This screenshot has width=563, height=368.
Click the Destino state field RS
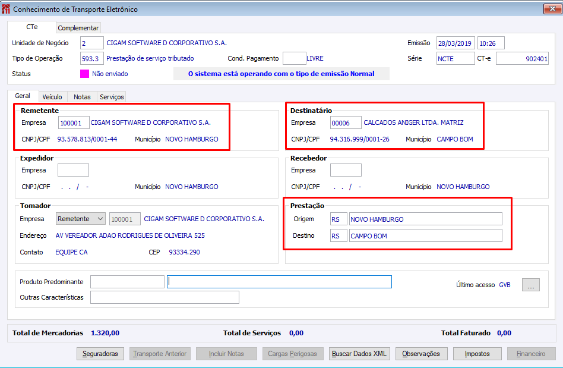coord(339,236)
